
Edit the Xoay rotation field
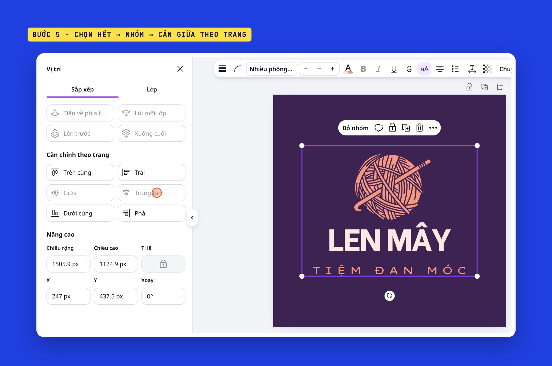click(x=163, y=296)
